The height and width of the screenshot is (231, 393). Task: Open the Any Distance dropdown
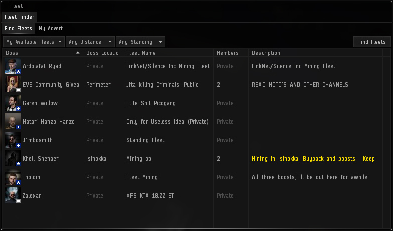[x=90, y=42]
